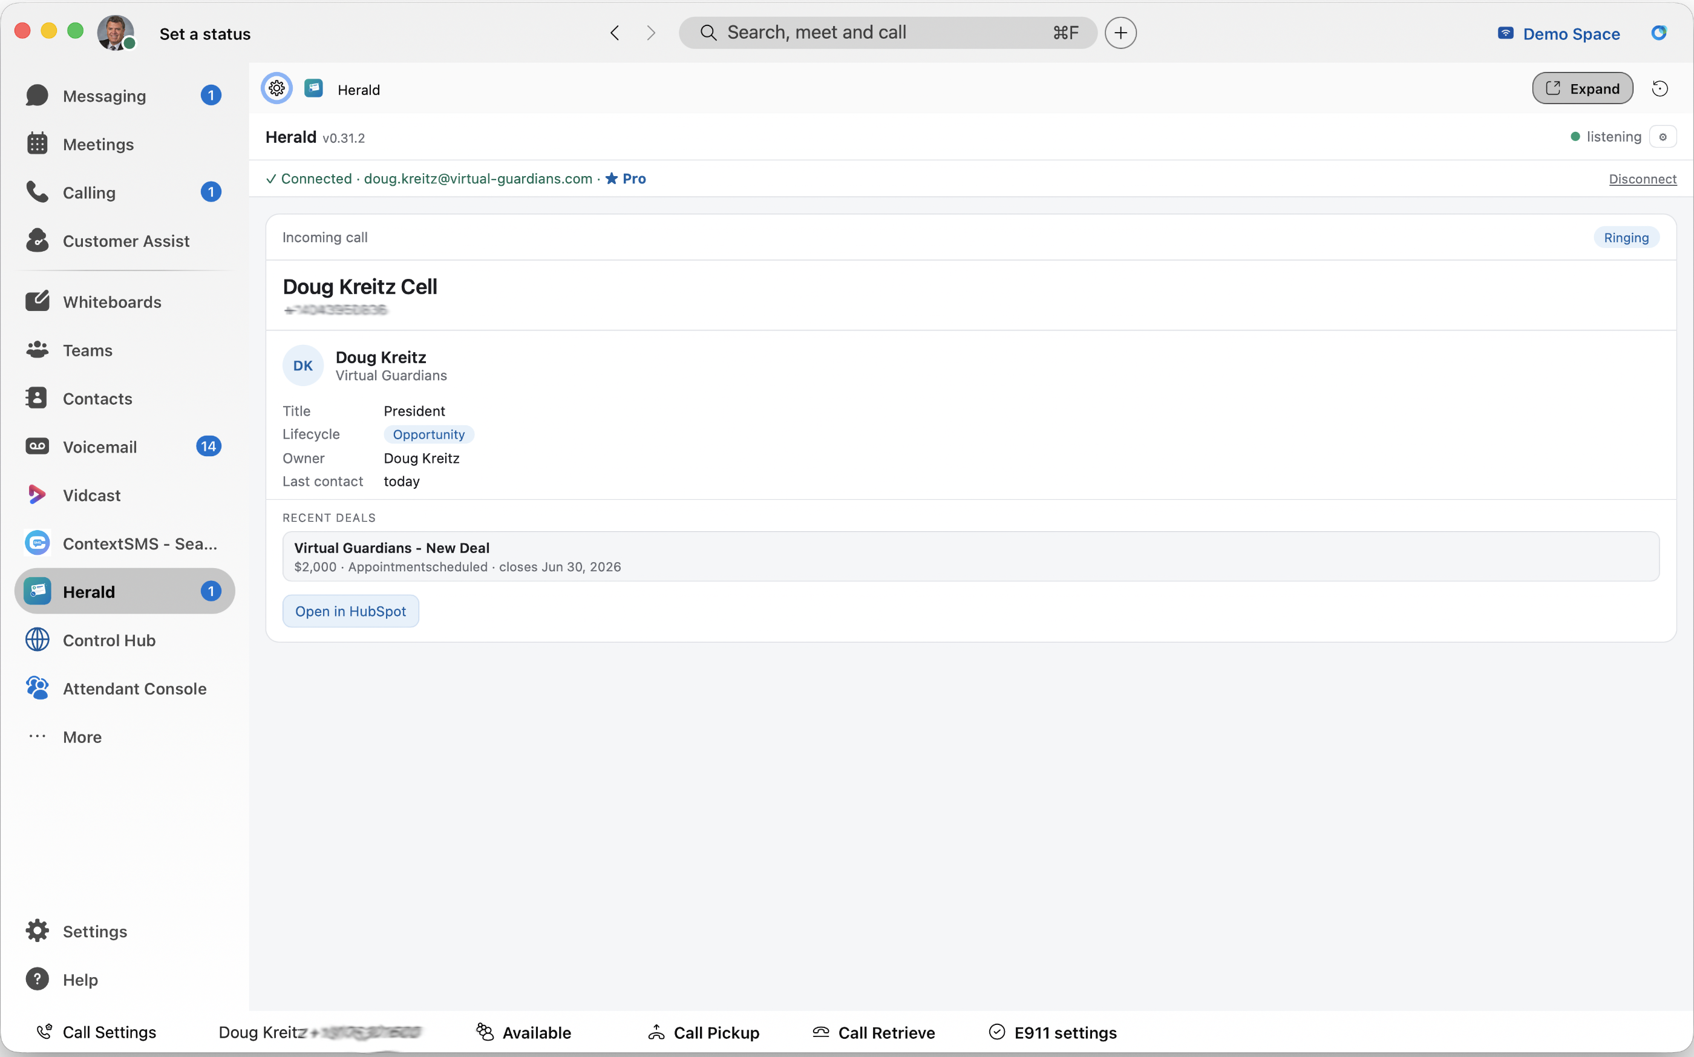
Task: Click the plus create button
Action: [x=1120, y=33]
